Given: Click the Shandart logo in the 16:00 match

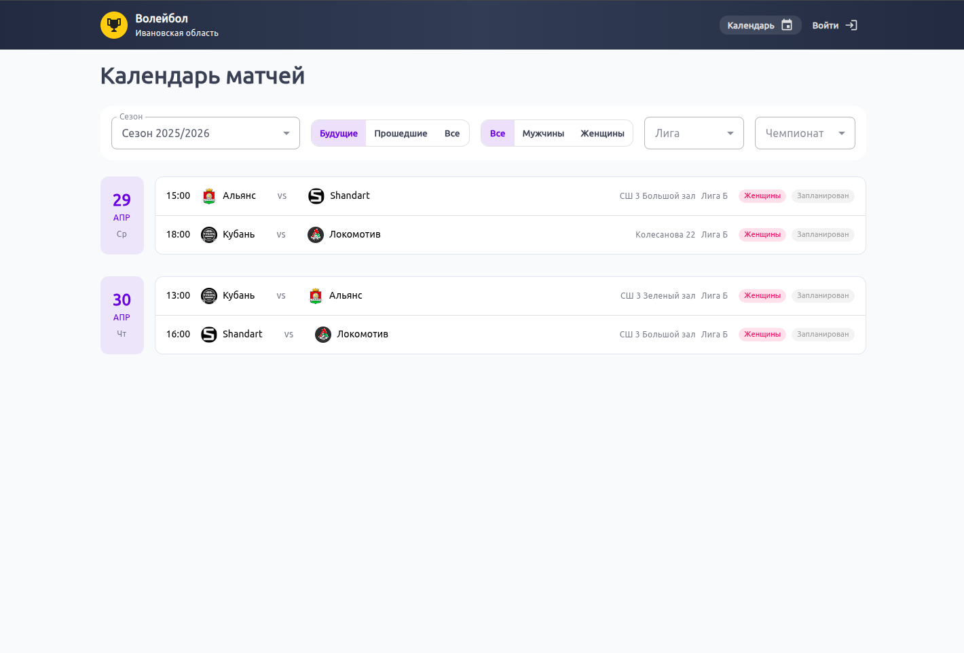Looking at the screenshot, I should pos(209,334).
